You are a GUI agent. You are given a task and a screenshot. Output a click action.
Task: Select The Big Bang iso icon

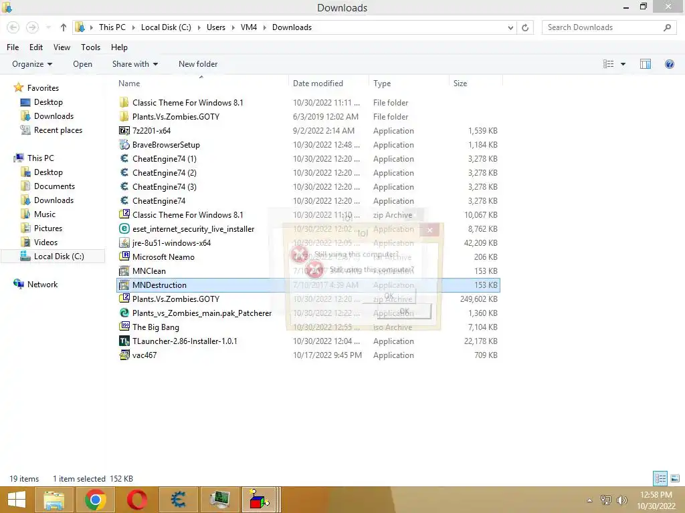pos(124,327)
